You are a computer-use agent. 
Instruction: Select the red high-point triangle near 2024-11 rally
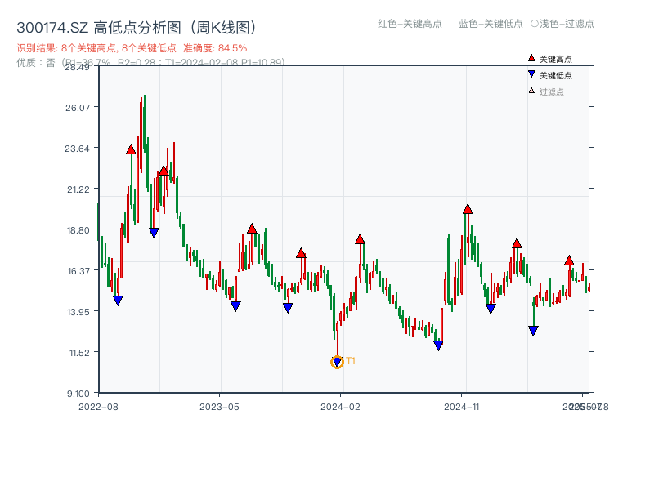pyautogui.click(x=466, y=208)
